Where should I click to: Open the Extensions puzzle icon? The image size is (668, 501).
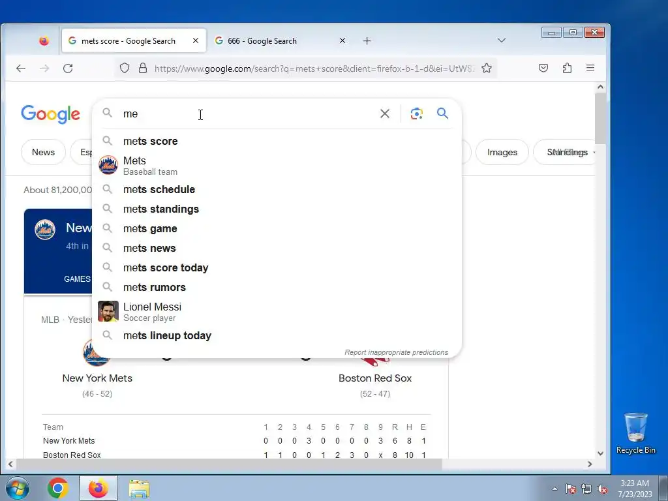[x=567, y=68]
